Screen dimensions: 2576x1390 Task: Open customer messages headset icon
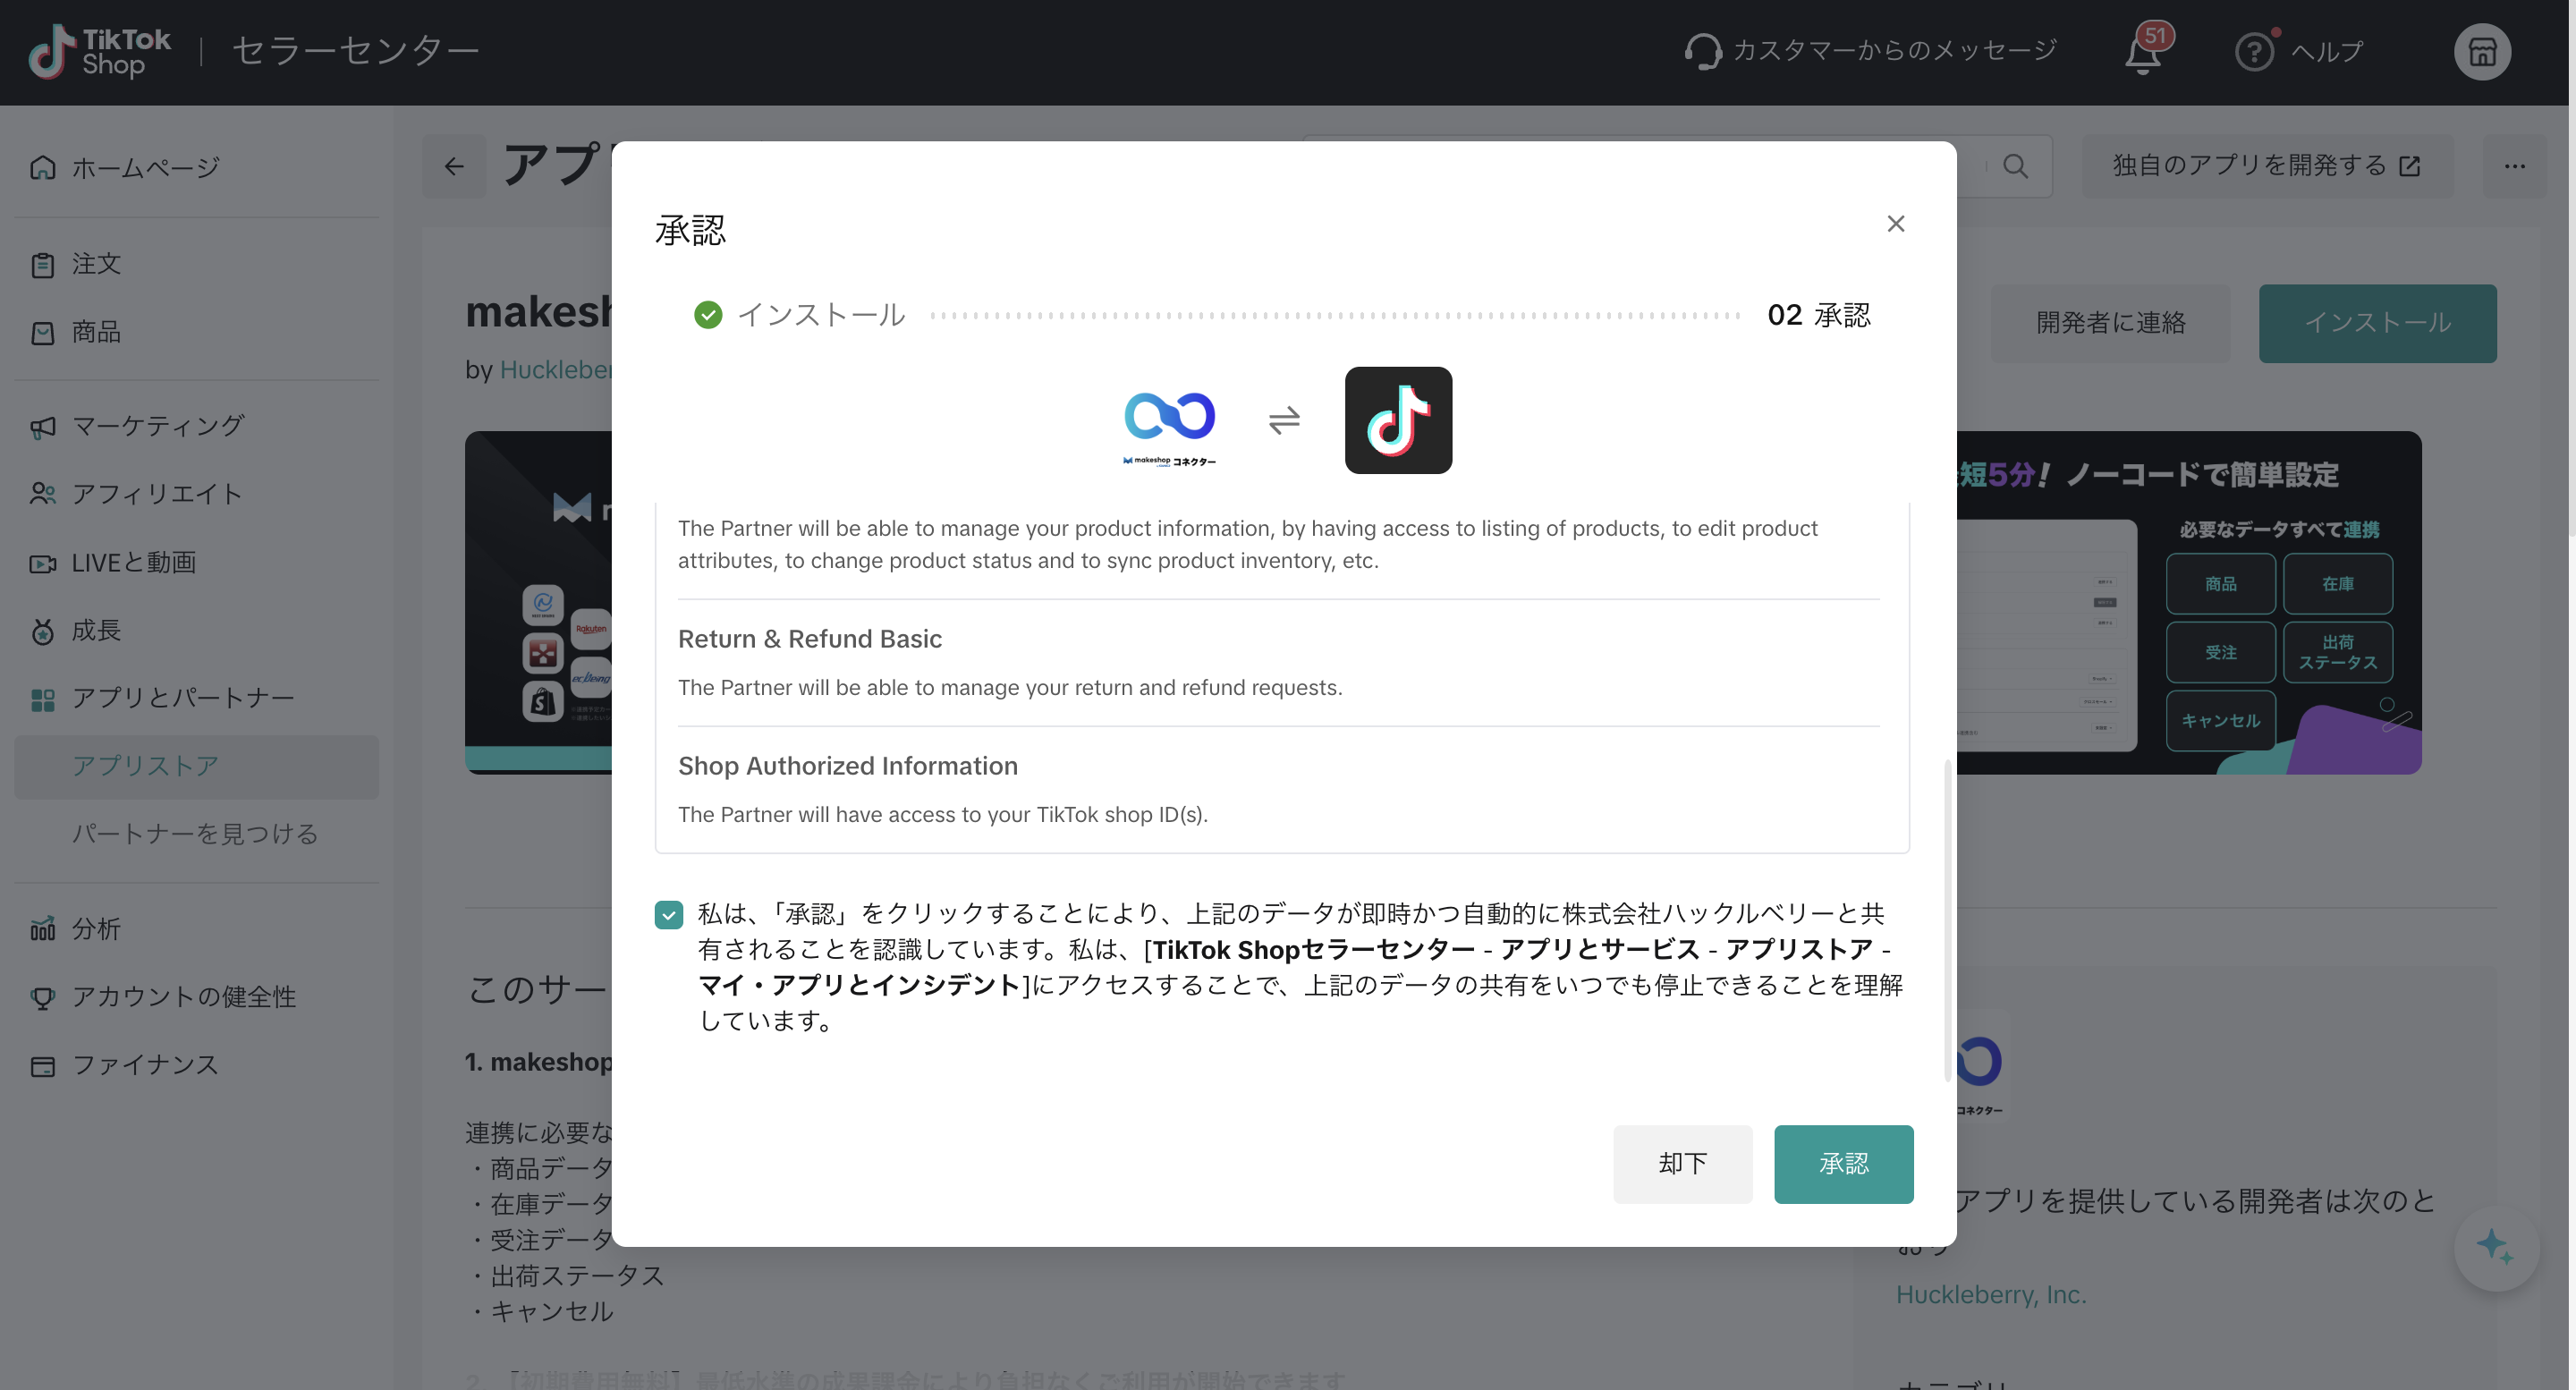point(1705,51)
